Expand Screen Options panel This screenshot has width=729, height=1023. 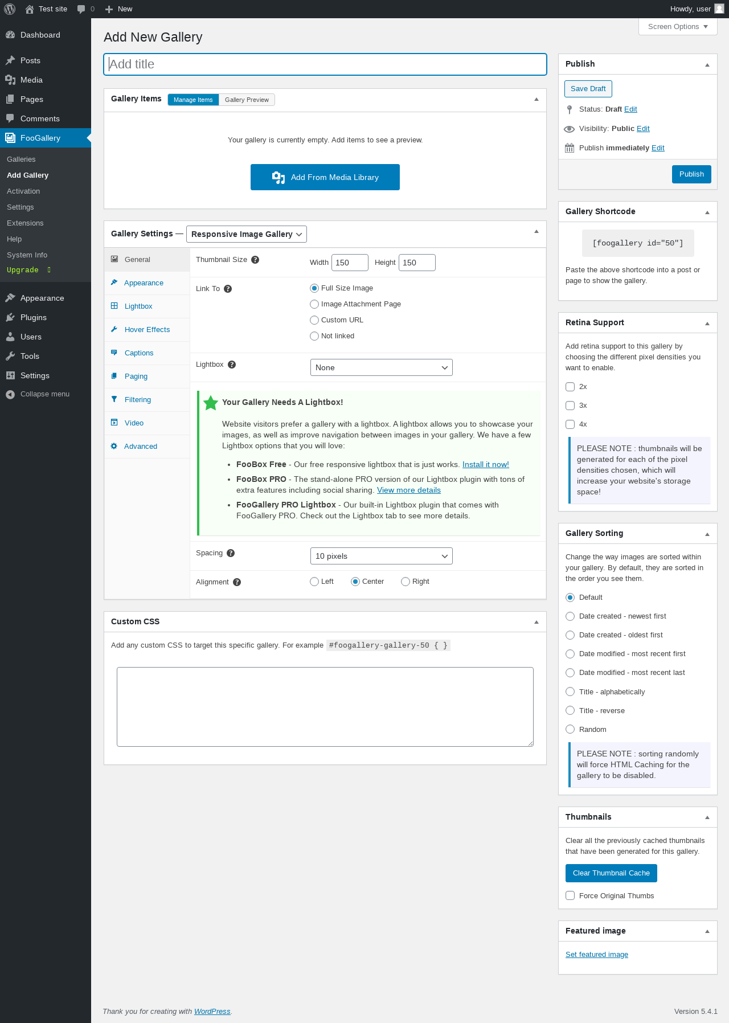coord(678,27)
